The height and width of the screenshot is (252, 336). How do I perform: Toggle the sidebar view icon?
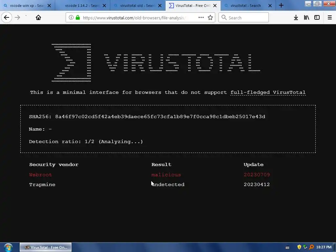[x=317, y=18]
